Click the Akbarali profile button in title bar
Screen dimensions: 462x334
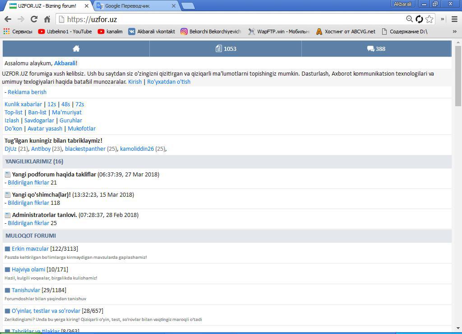(402, 4)
